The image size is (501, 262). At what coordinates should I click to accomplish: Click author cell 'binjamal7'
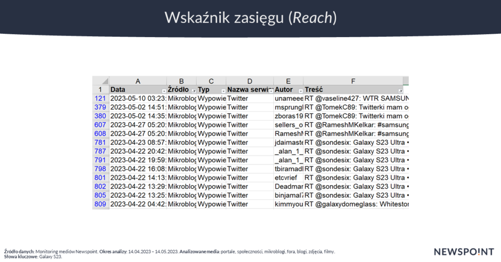[289, 195]
